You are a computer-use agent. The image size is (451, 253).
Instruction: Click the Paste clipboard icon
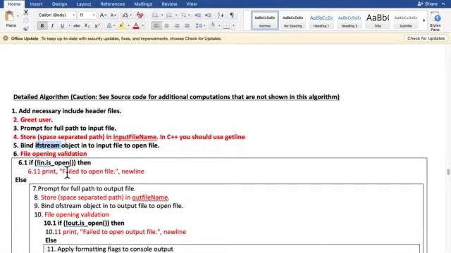(x=9, y=16)
